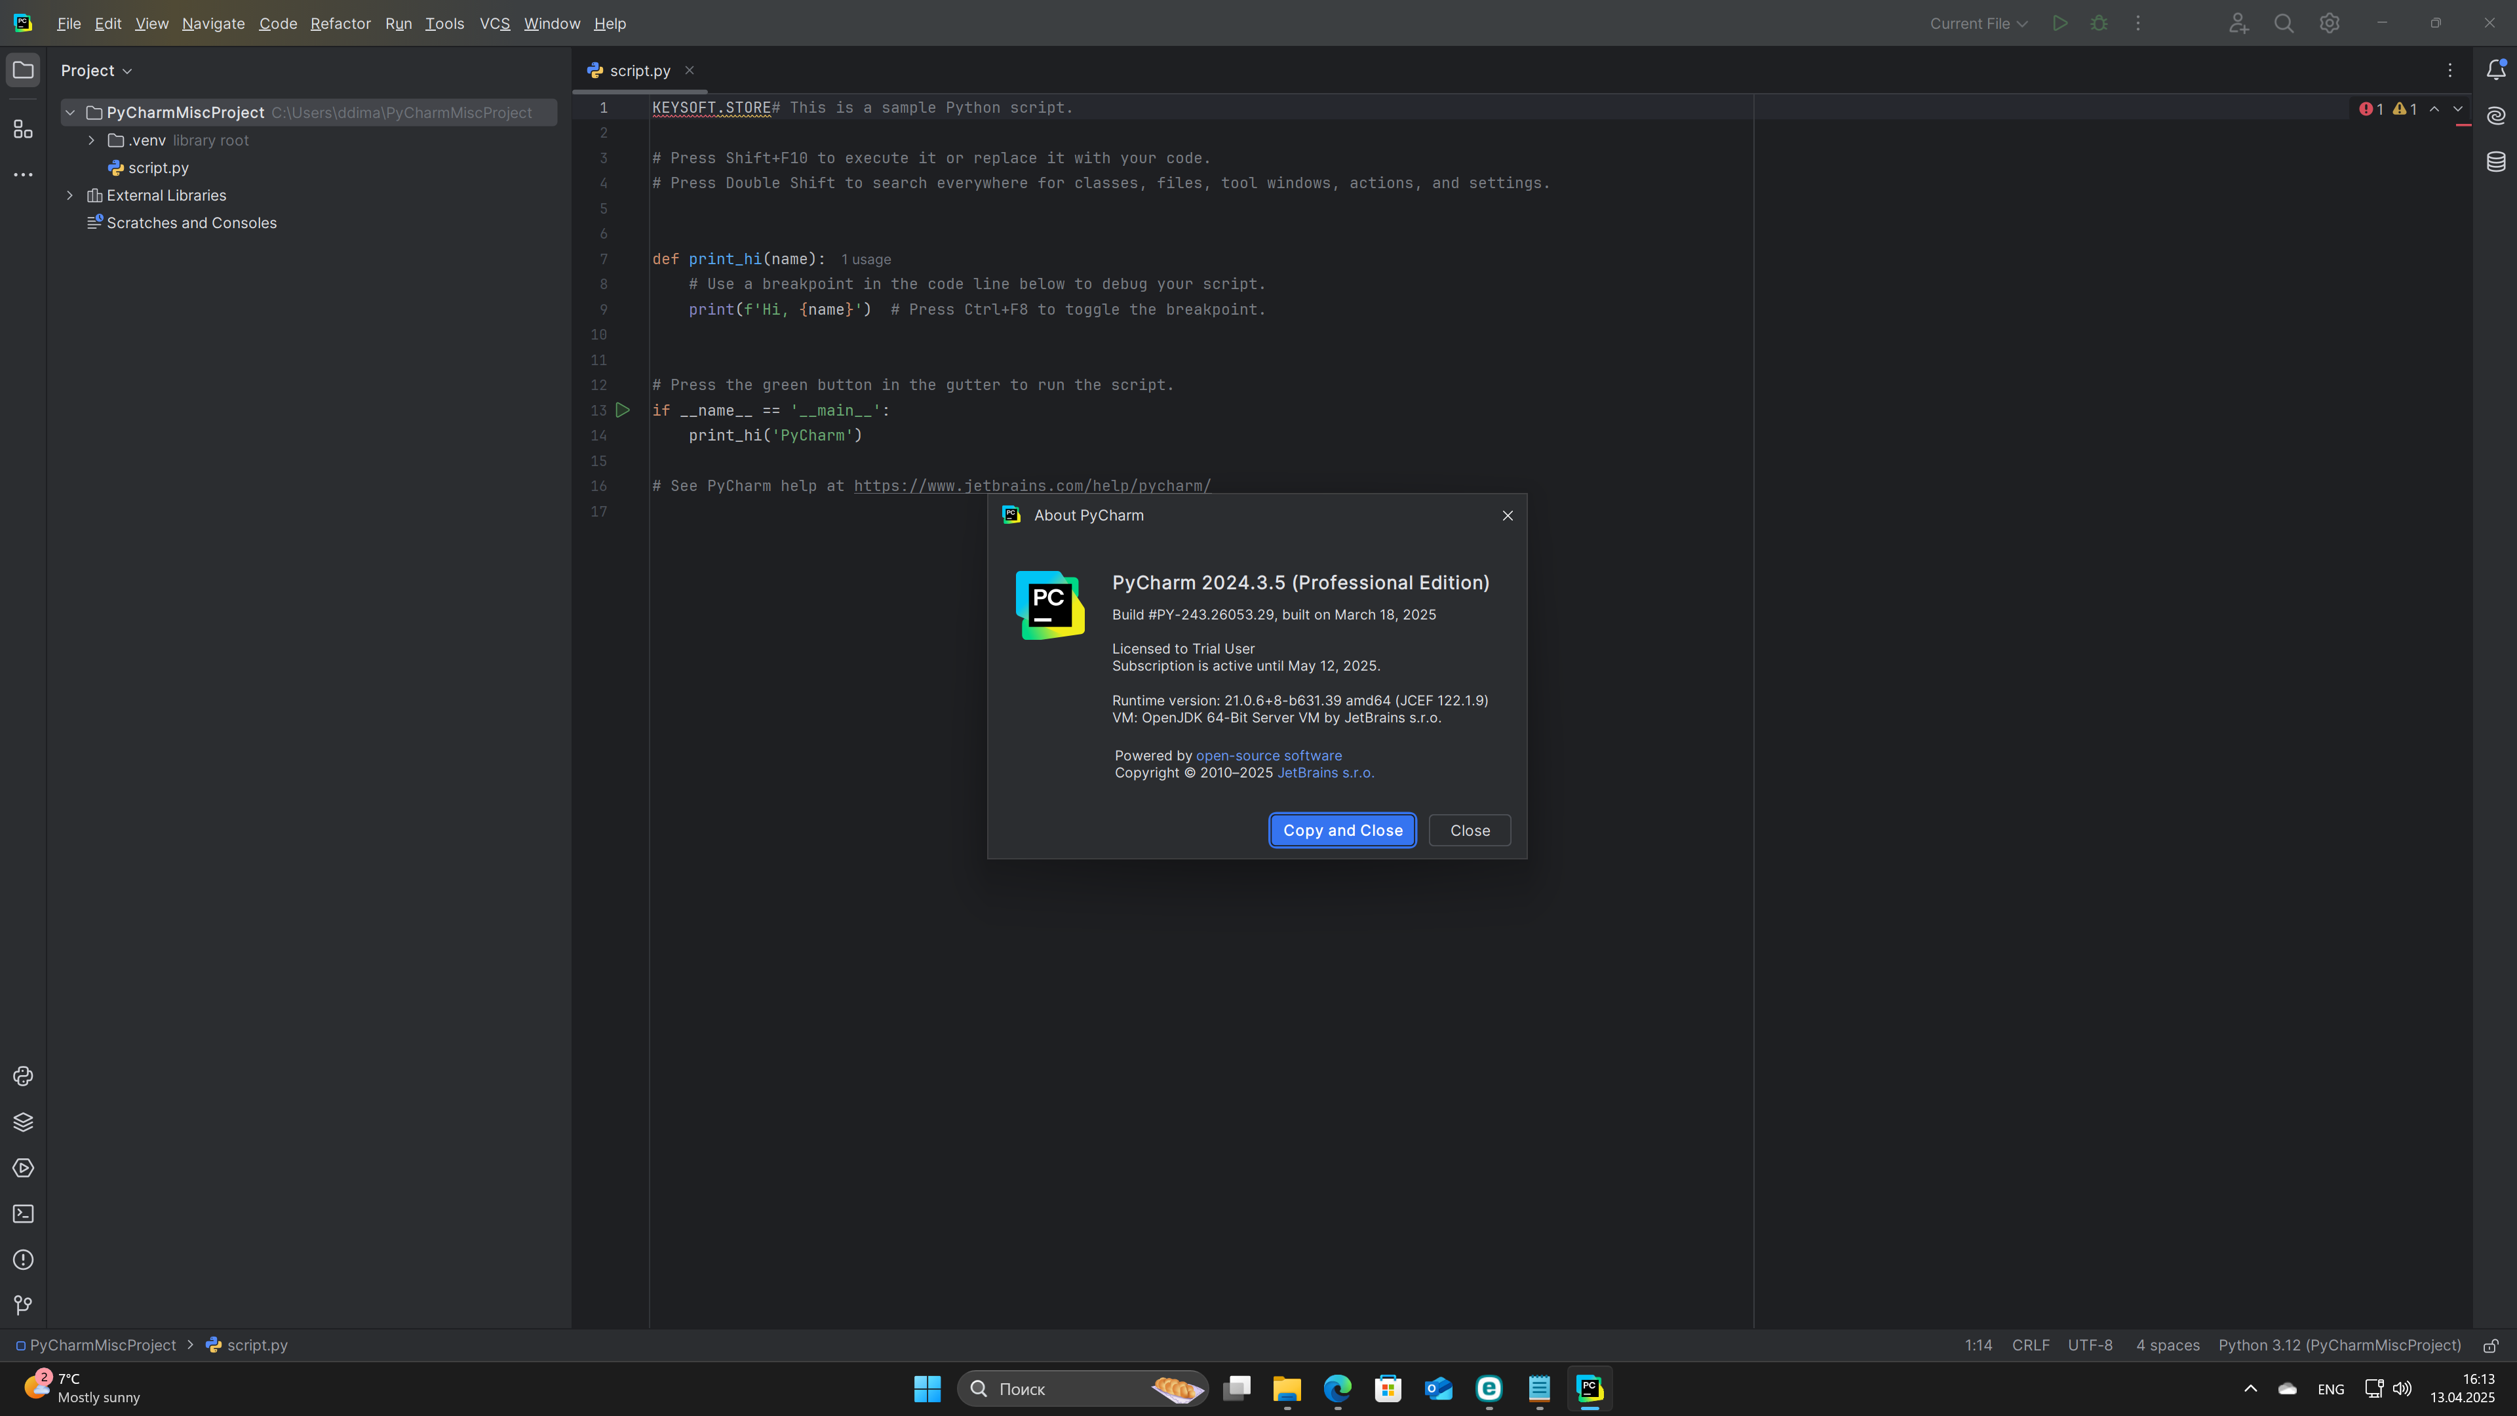
Task: Open editor tab options menu
Action: pos(2449,70)
